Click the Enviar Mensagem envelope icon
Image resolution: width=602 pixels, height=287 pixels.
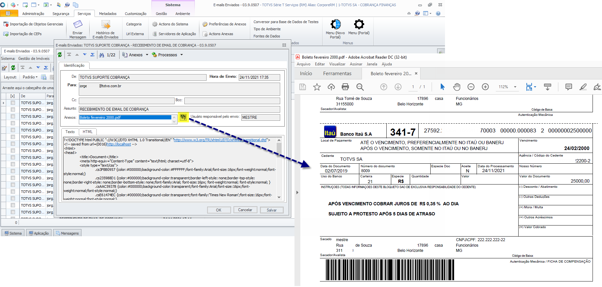(78, 24)
